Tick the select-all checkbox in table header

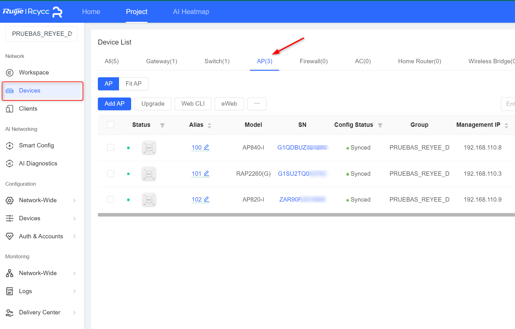point(111,125)
